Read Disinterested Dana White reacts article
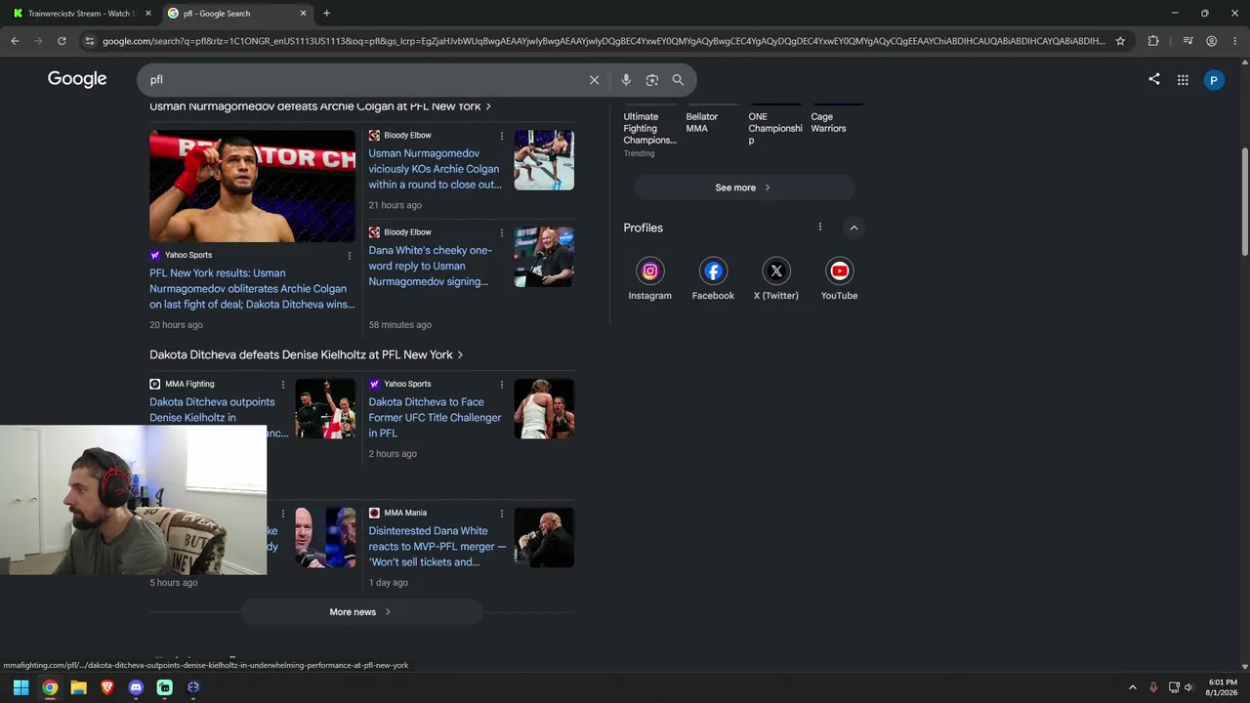Screen dimensions: 1250x703 tap(437, 547)
